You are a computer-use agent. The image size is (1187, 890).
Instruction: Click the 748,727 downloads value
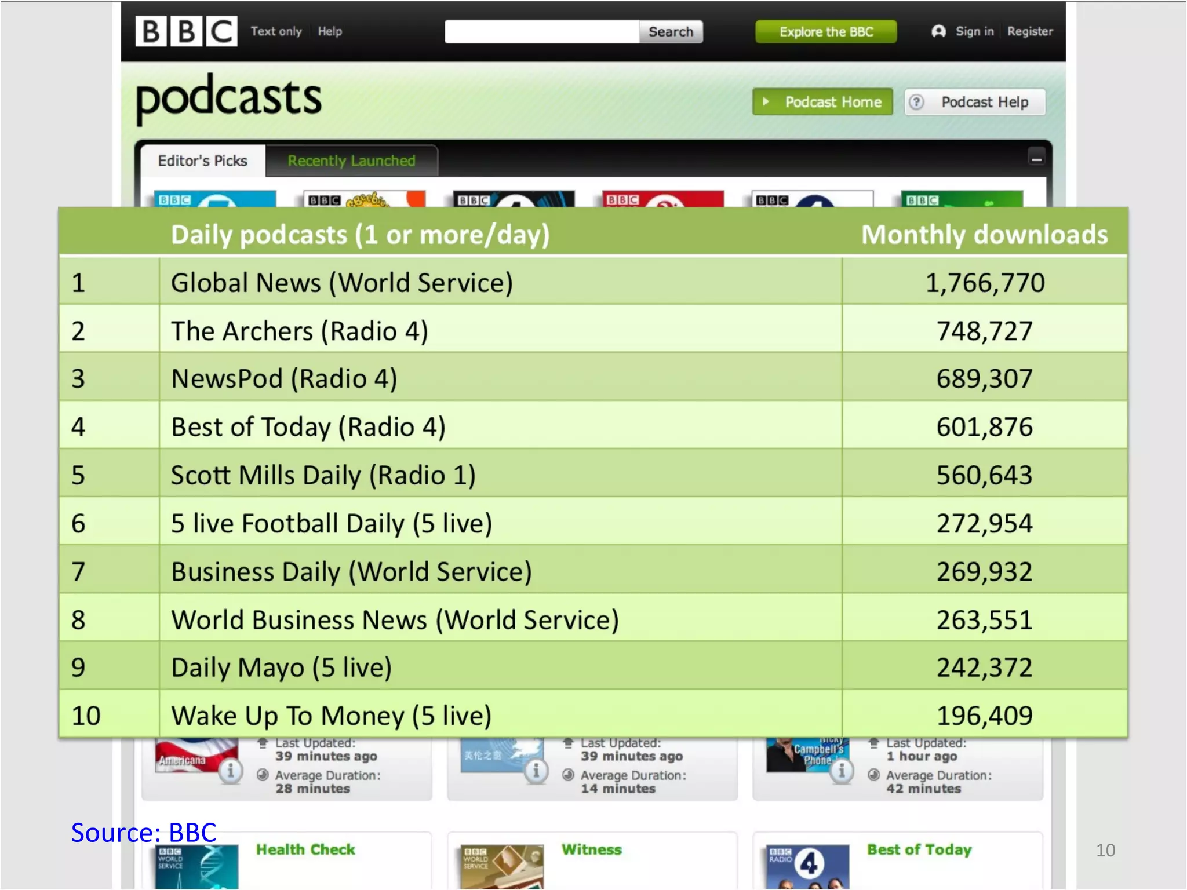coord(985,331)
